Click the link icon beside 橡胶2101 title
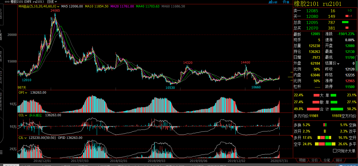The image size is (358, 166). click(7, 2)
